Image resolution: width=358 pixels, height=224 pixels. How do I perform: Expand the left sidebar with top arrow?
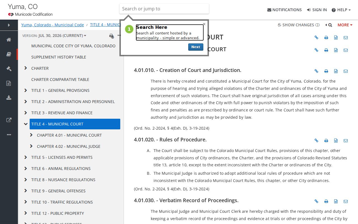click(9, 25)
